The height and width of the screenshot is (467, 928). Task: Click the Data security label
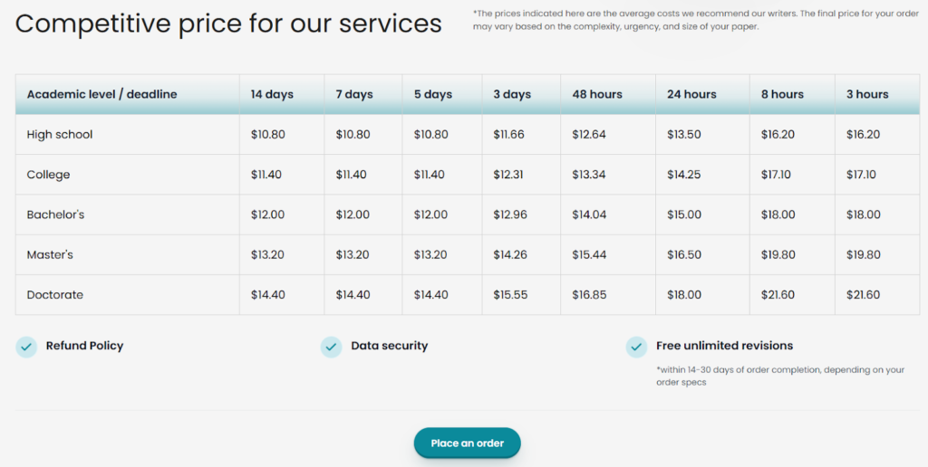(389, 346)
